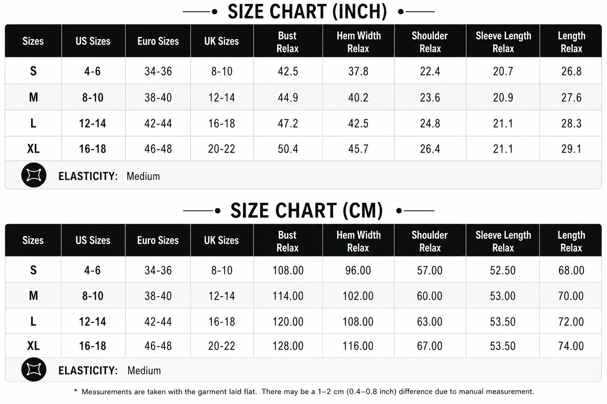Click bust value 42.5 in inch chart
Viewport: 607px width, 404px height.
coord(288,71)
